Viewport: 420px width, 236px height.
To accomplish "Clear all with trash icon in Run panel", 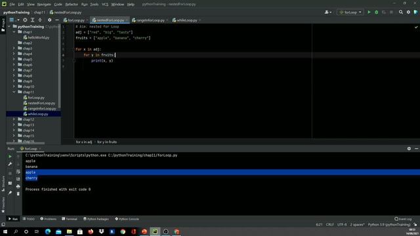I will point(18,193).
